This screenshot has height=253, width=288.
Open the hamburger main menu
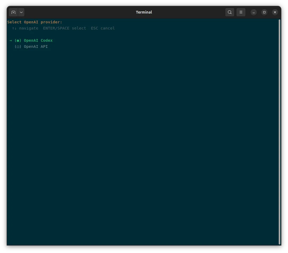pos(241,12)
